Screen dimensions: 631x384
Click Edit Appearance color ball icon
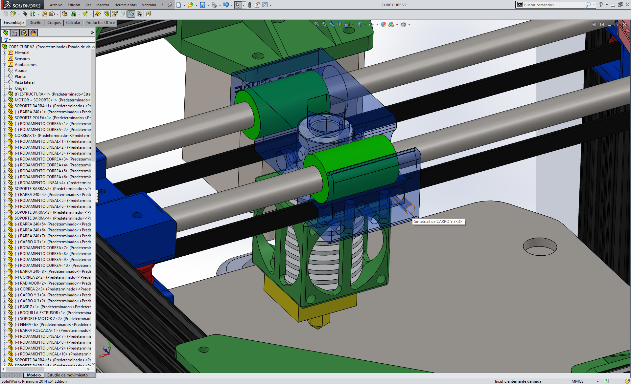tap(384, 24)
